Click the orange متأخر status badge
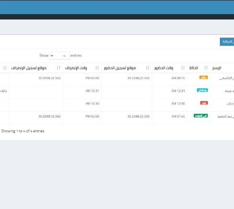The height and width of the screenshot is (209, 234). point(204,77)
